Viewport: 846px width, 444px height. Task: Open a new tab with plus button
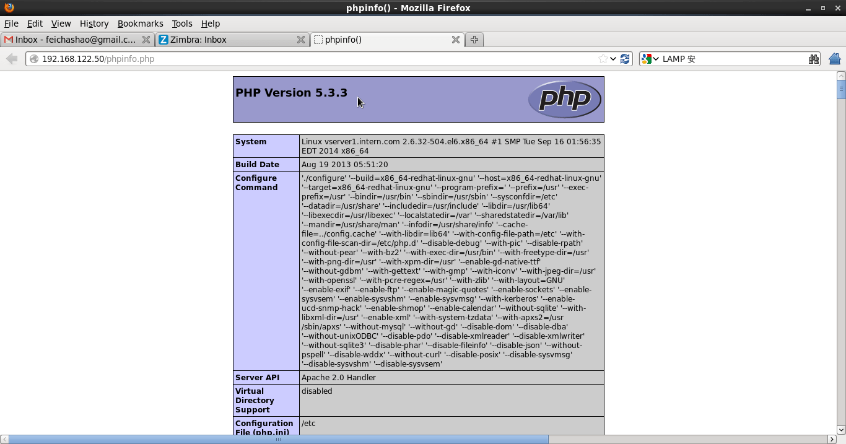[474, 40]
